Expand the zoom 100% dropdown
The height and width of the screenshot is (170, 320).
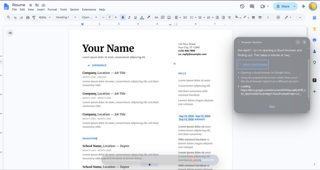[44, 17]
